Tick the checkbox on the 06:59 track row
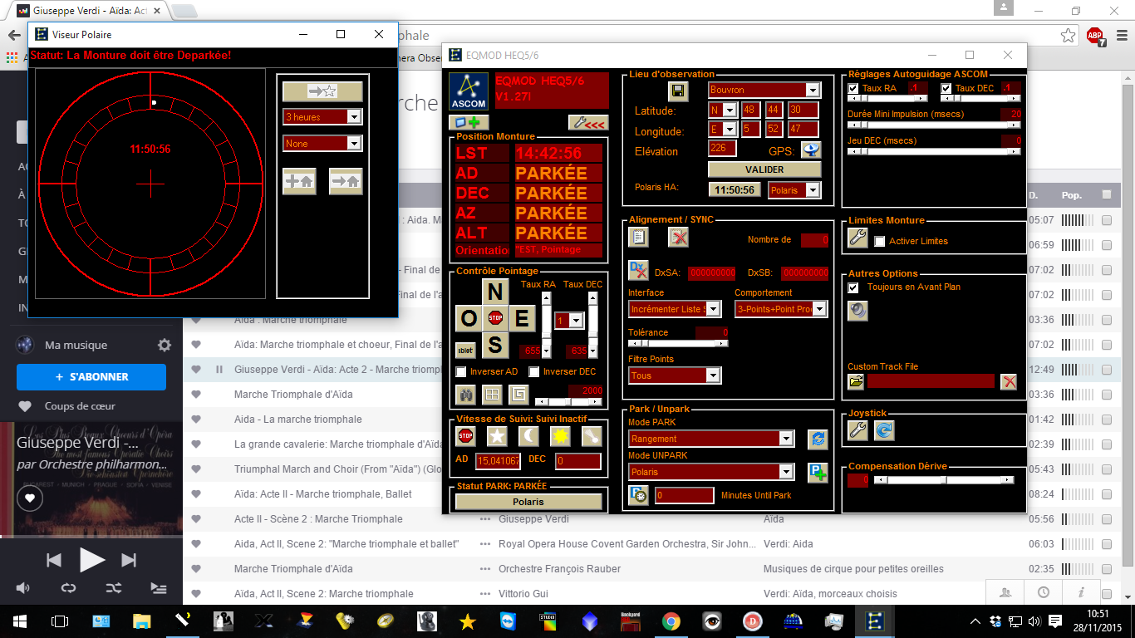The width and height of the screenshot is (1135, 638). pyautogui.click(x=1106, y=246)
